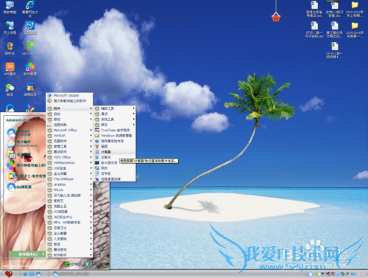The height and width of the screenshot is (278, 368).
Task: Expand the WinRAR program folder
Action: [70, 136]
